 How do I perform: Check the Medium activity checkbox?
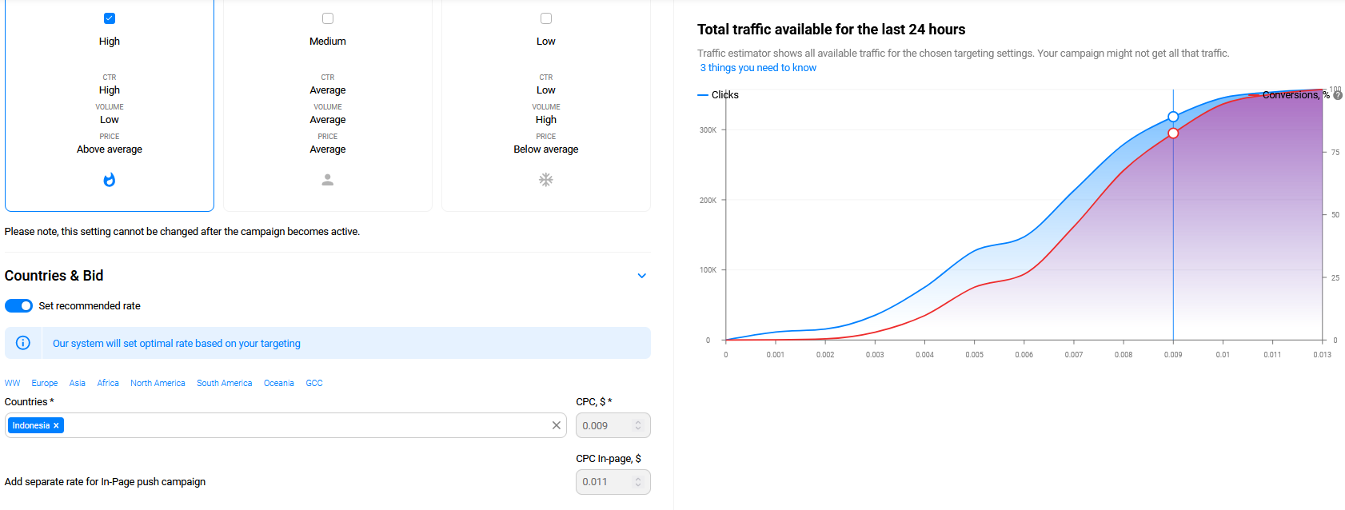tap(328, 18)
